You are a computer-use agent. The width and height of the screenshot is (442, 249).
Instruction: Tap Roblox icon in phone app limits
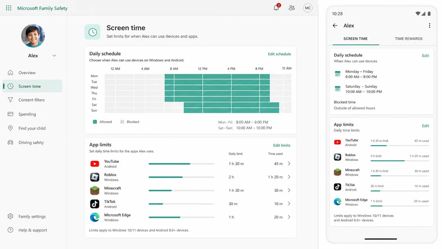click(x=337, y=157)
